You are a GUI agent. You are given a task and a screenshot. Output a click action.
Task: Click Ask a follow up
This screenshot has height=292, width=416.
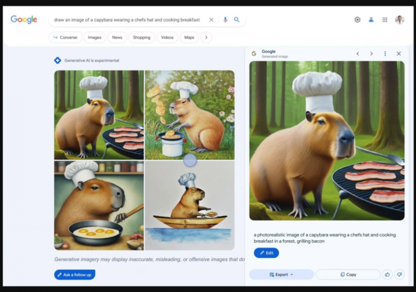click(74, 275)
